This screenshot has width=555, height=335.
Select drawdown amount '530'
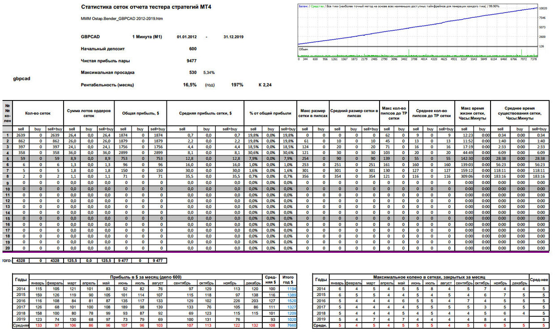point(193,72)
